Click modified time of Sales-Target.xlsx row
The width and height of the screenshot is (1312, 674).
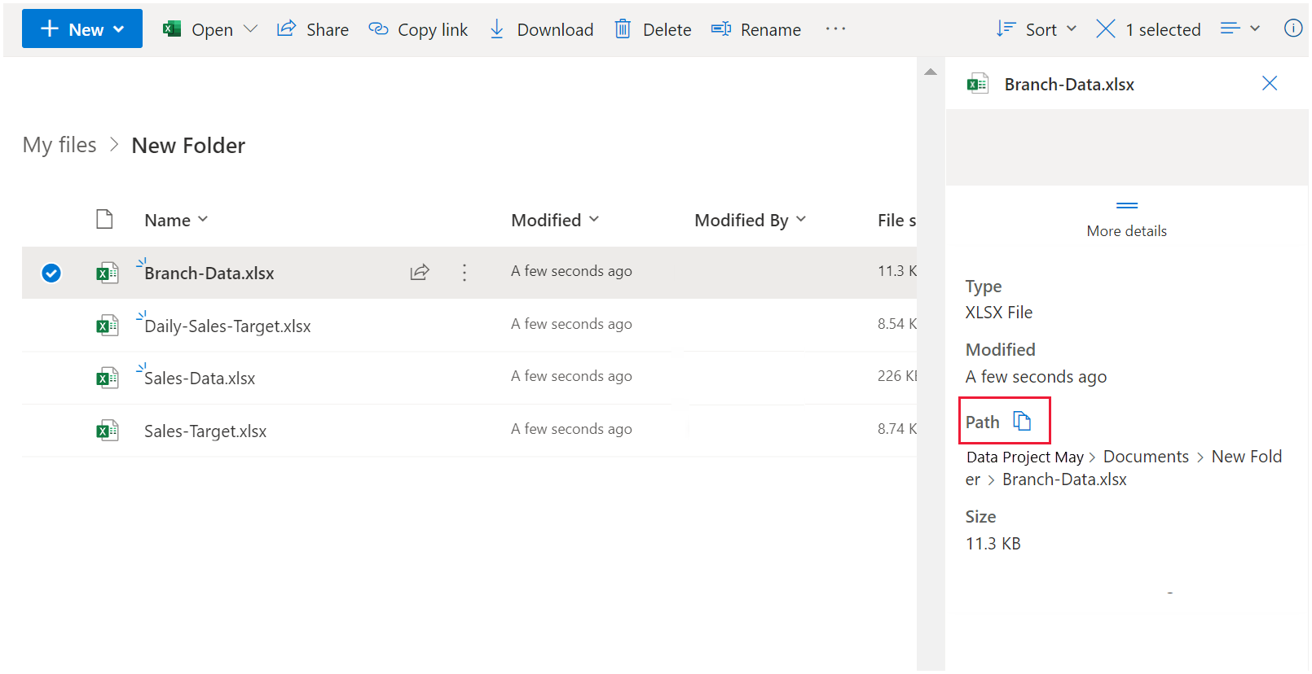click(571, 429)
